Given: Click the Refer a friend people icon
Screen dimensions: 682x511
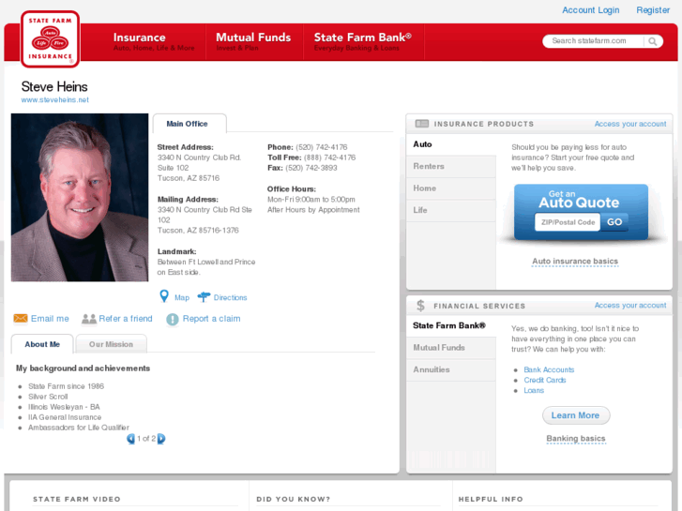Looking at the screenshot, I should 89,319.
